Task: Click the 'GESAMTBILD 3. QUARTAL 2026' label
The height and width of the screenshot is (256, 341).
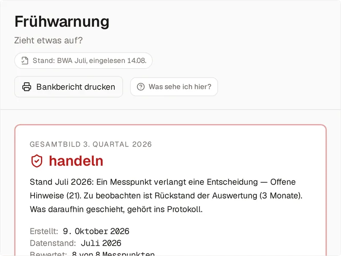Action: [x=91, y=144]
